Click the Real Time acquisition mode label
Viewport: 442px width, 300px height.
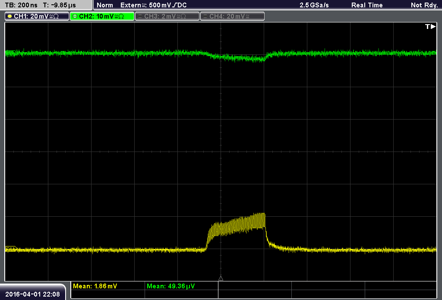(x=367, y=5)
